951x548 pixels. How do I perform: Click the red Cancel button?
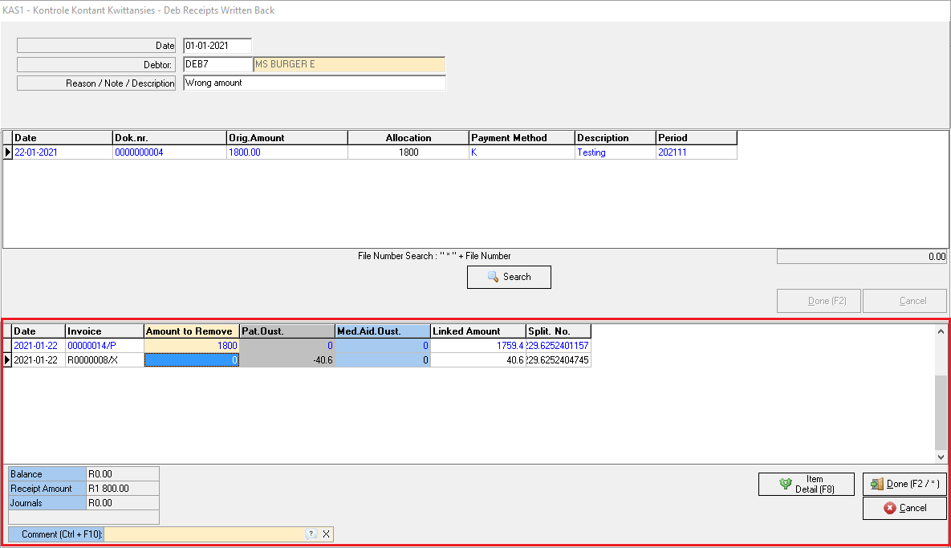[904, 508]
